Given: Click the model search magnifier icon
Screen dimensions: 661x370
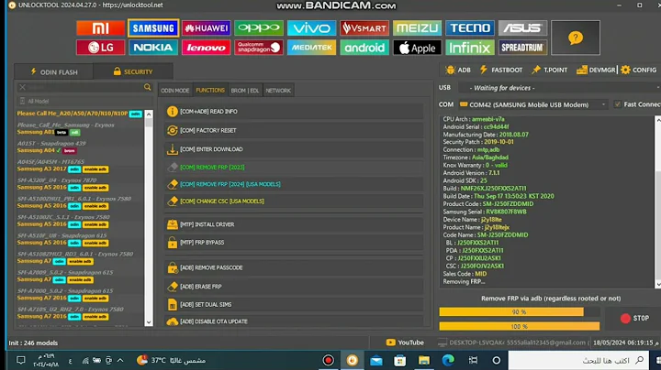Looking at the screenshot, I should (x=148, y=87).
